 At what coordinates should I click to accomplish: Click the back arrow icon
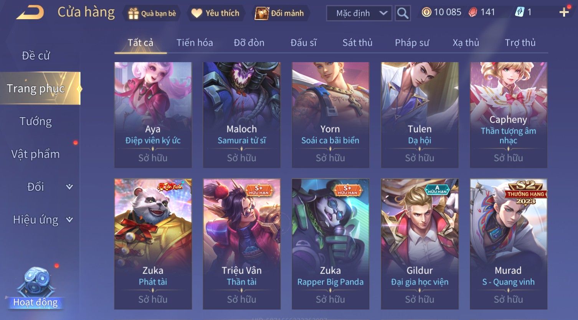coord(30,12)
